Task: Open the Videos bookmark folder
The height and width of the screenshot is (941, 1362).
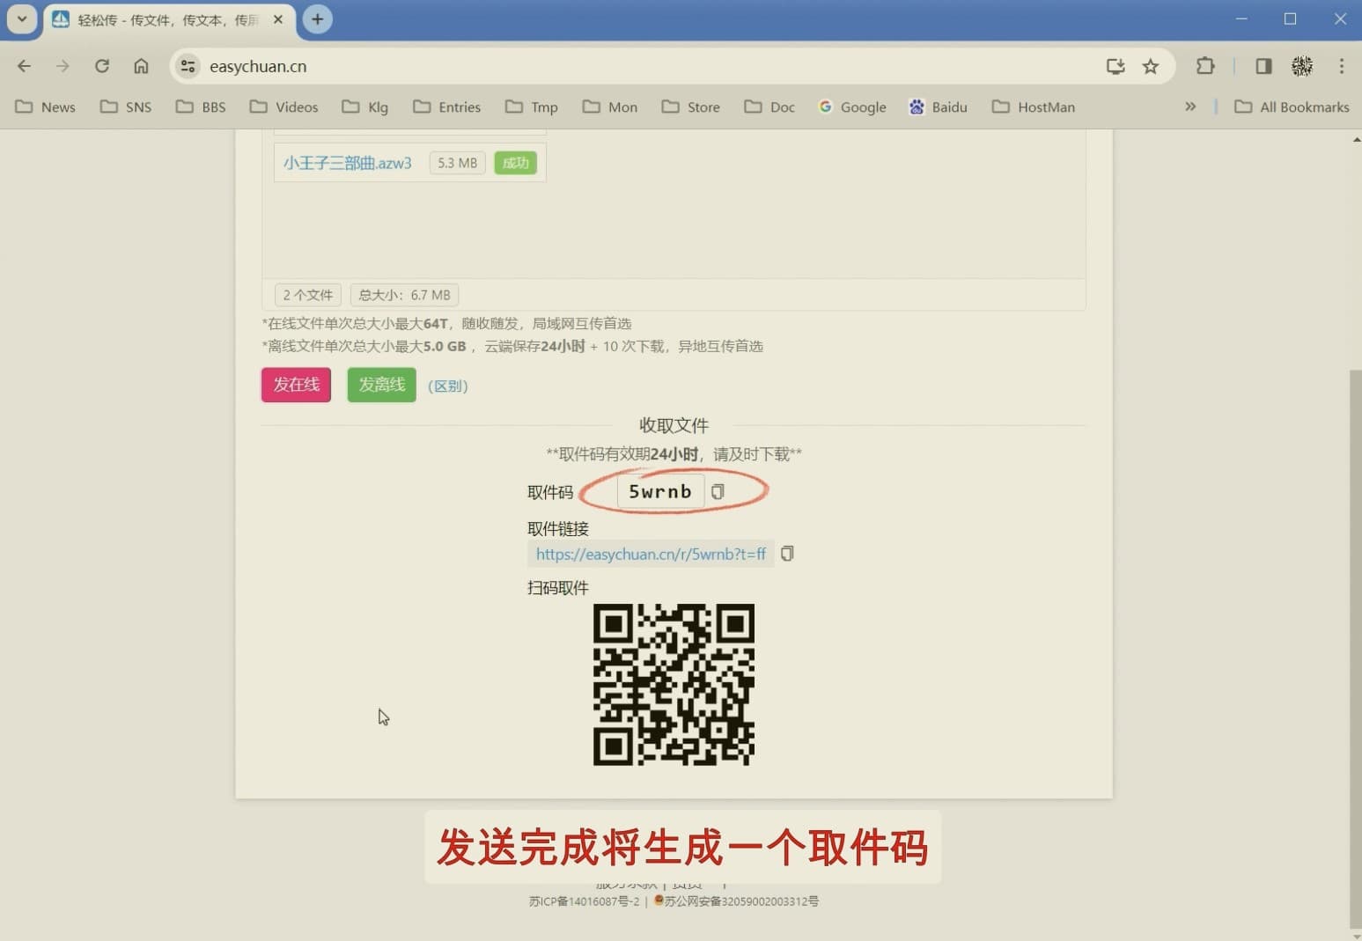Action: (283, 107)
